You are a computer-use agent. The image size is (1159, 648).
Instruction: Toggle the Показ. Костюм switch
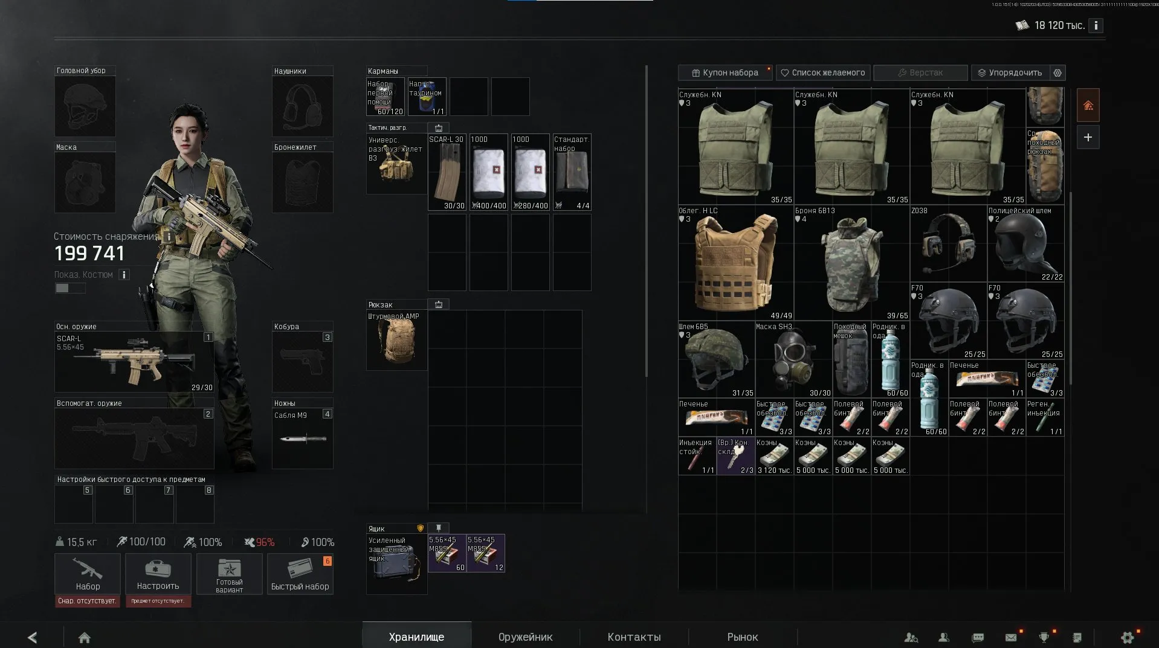(x=69, y=289)
